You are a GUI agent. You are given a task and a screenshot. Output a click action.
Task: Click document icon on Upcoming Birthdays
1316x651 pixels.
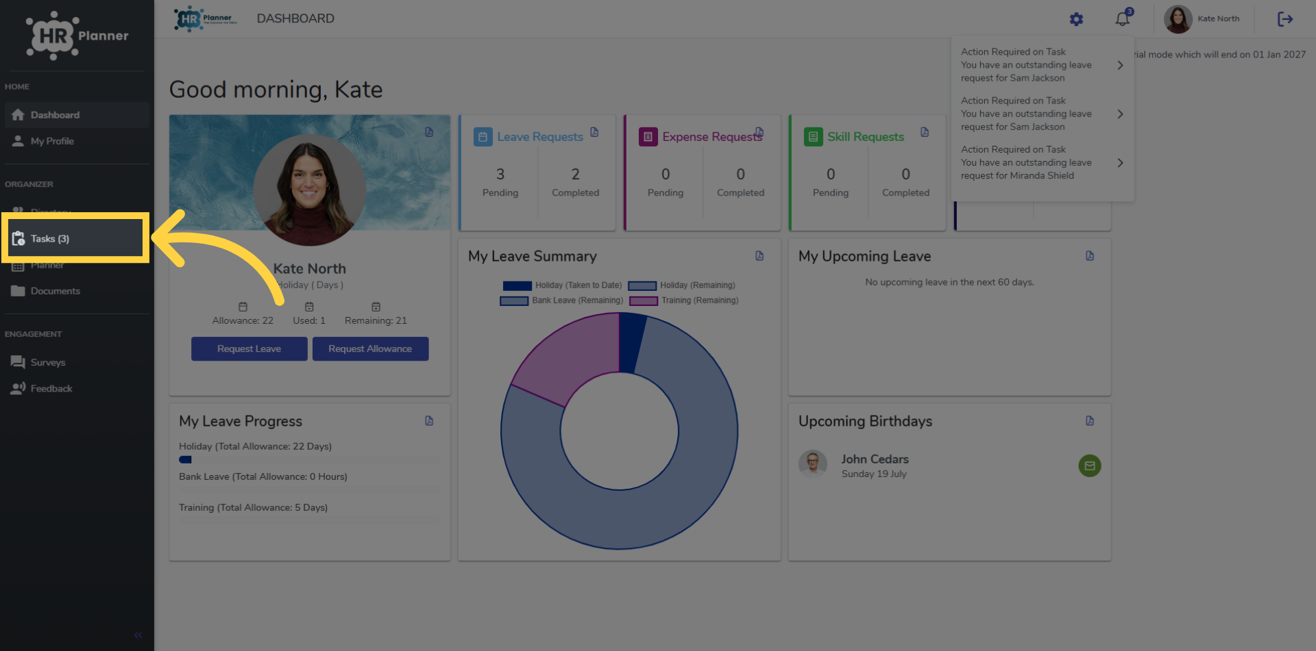pyautogui.click(x=1090, y=421)
